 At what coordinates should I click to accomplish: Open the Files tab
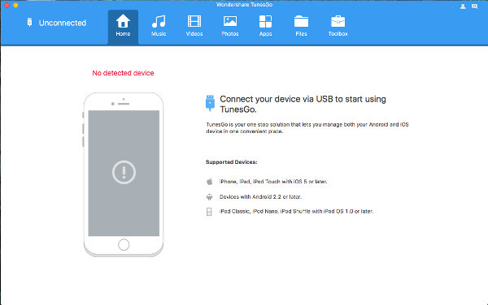(x=301, y=27)
